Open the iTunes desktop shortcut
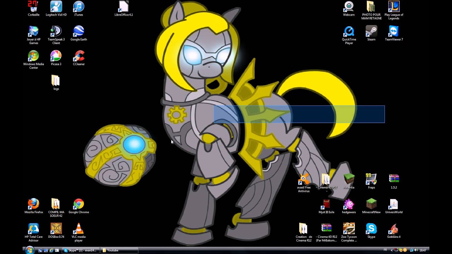The image size is (452, 254). click(x=78, y=9)
